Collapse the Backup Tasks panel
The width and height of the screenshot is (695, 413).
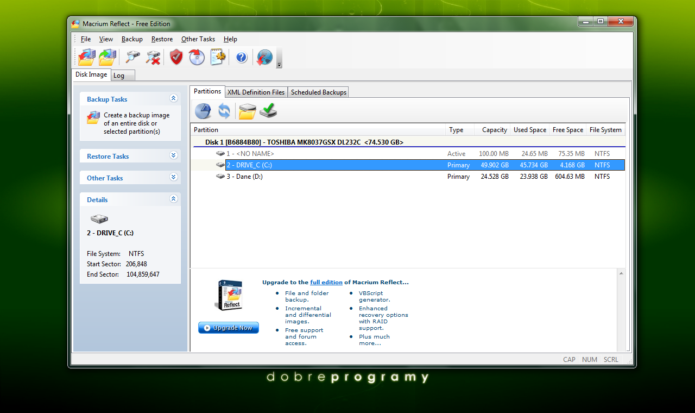[x=174, y=98]
